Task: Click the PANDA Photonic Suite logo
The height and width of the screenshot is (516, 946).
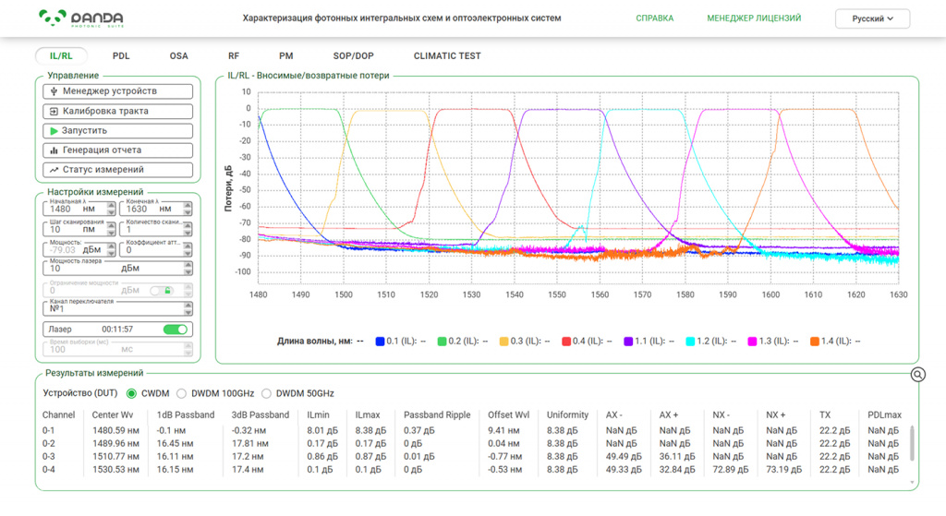Action: 81,18
